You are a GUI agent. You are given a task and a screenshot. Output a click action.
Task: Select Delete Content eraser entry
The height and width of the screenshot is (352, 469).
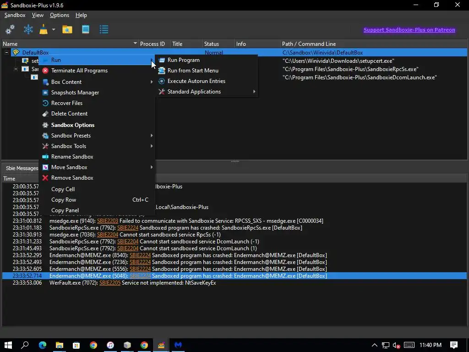click(x=97, y=114)
